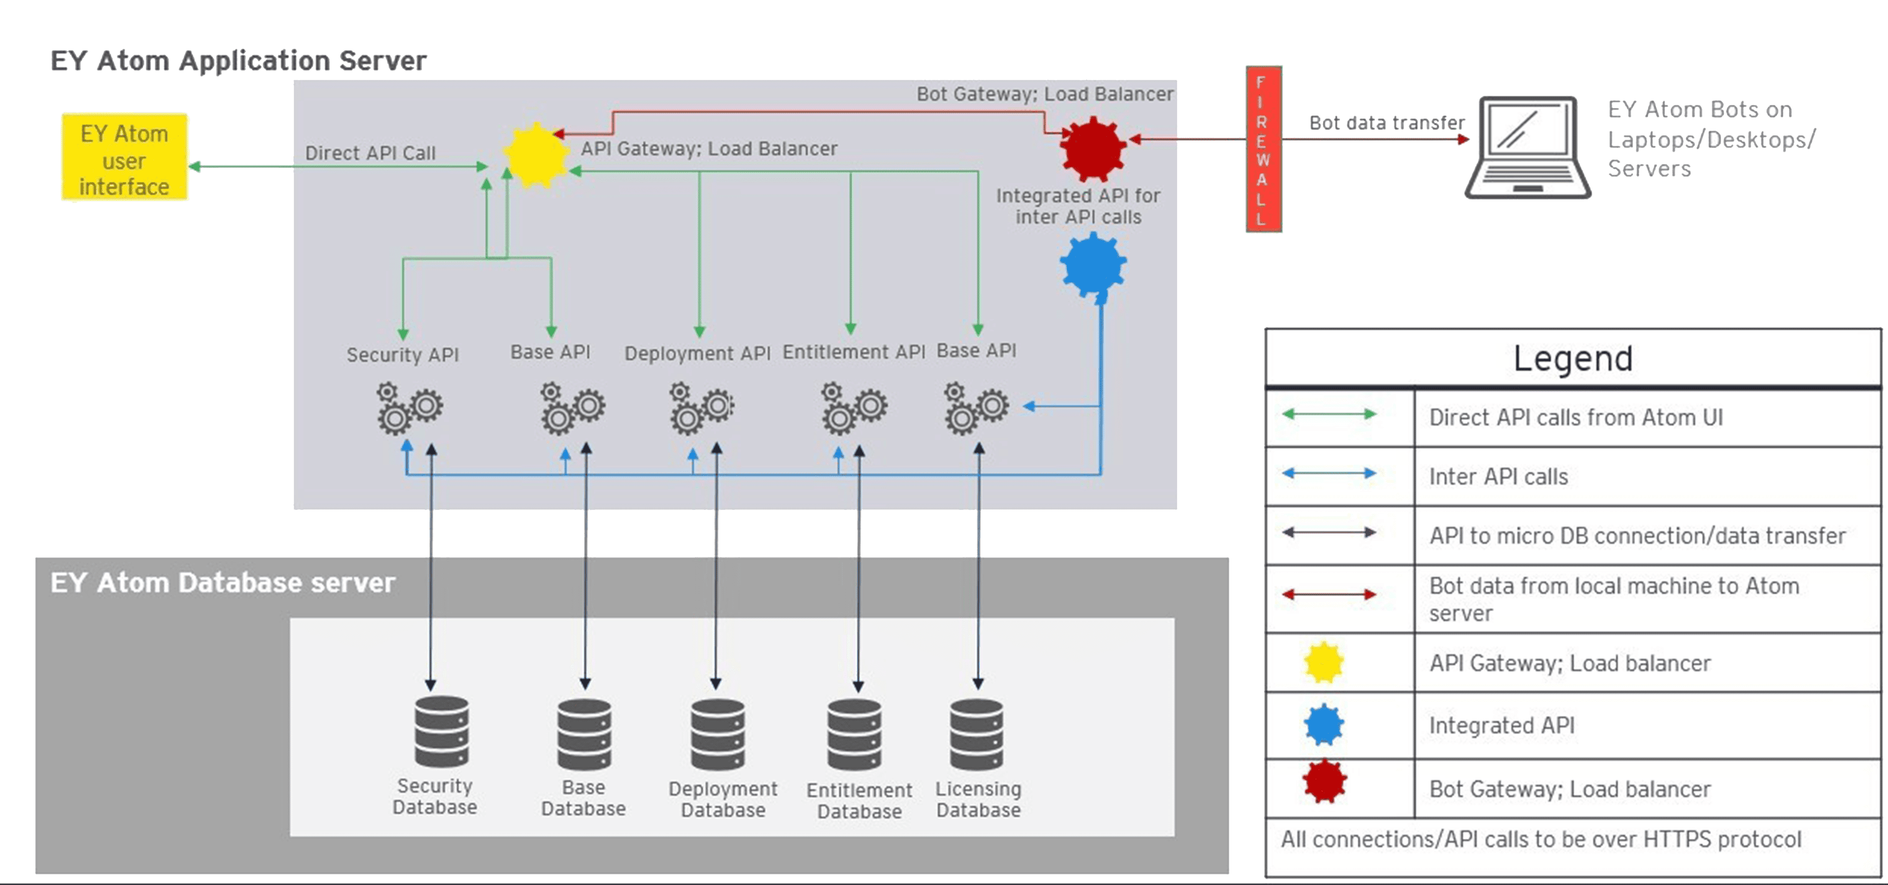Click the 'Direct API Call' label

click(370, 153)
